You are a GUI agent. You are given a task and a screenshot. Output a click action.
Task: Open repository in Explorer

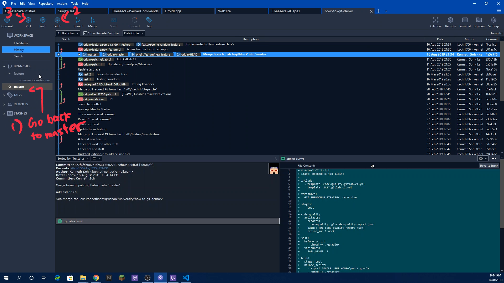click(x=479, y=22)
